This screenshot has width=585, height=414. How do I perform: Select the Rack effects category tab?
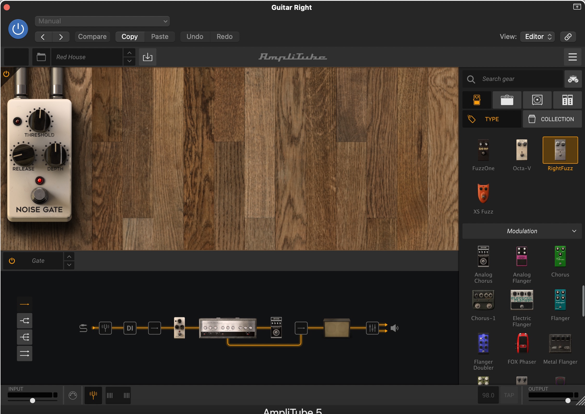[567, 100]
